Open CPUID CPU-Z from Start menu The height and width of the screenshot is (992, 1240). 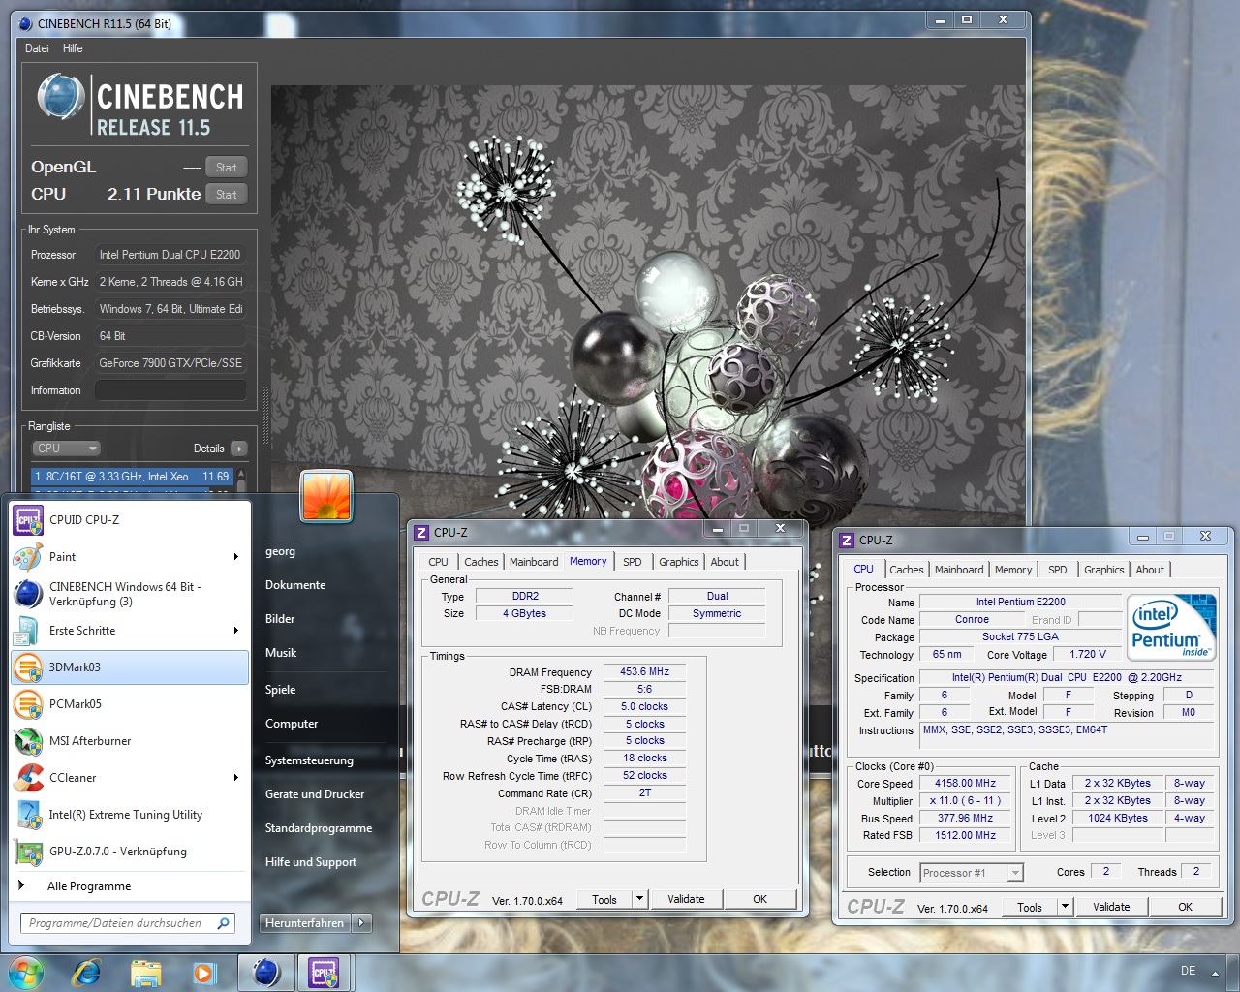coord(130,520)
